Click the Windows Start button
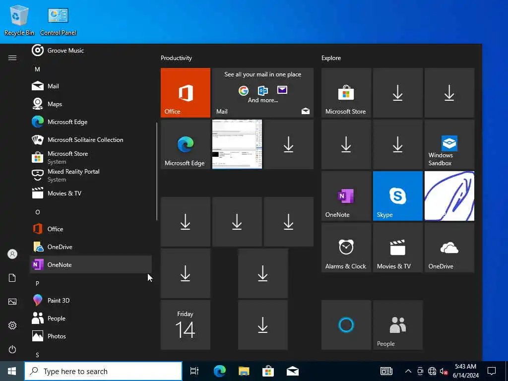The width and height of the screenshot is (508, 381). (x=12, y=371)
